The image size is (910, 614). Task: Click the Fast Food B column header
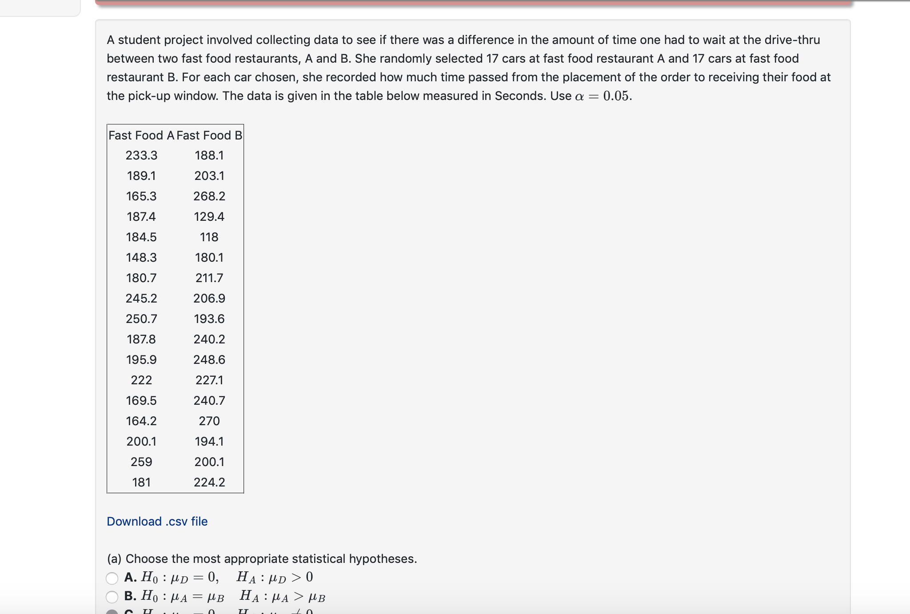point(209,135)
